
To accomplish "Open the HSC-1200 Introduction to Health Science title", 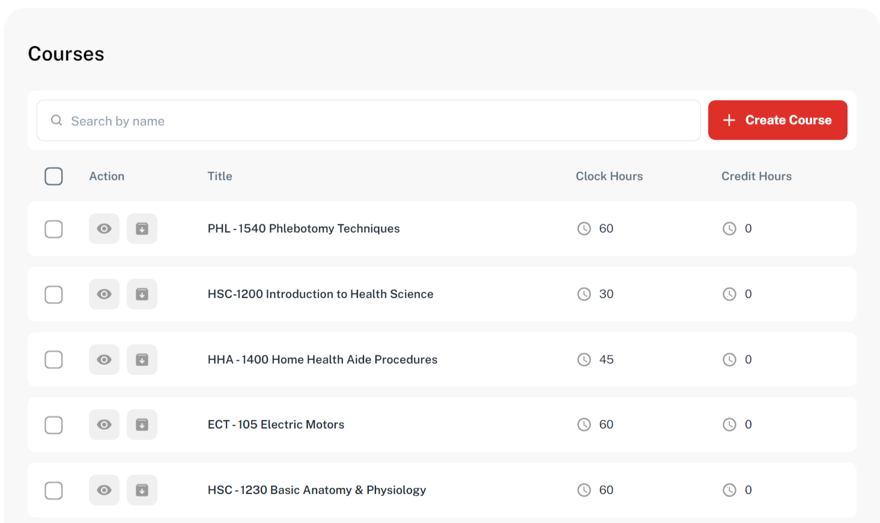I will (x=320, y=294).
